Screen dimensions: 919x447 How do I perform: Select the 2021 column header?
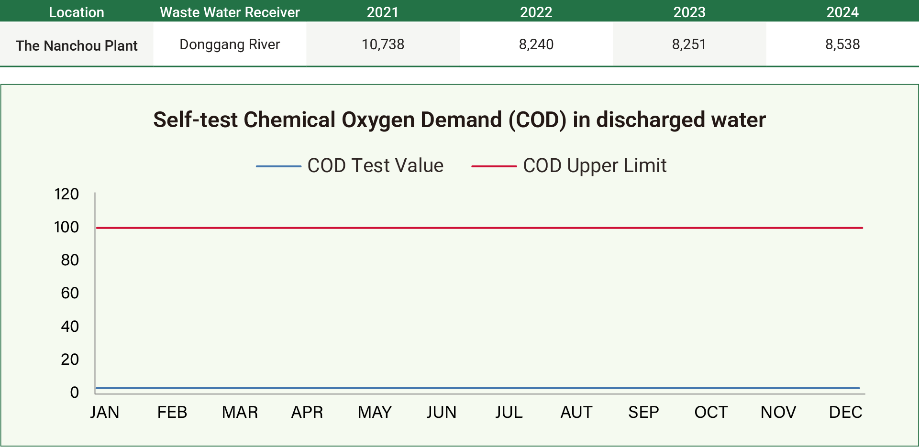coord(383,12)
